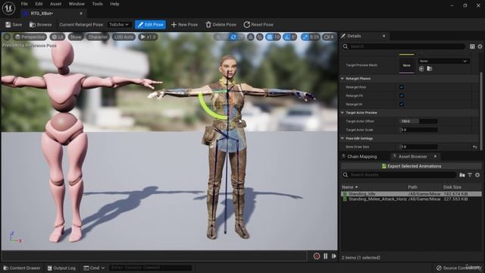Save the retargeter asset
This screenshot has height=273, width=485.
click(x=14, y=24)
